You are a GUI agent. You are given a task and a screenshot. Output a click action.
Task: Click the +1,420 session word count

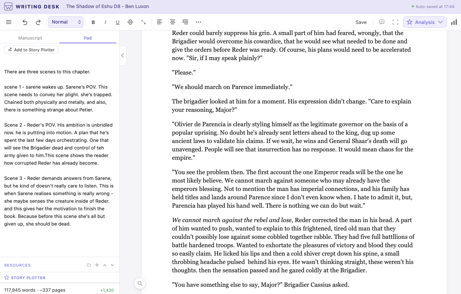[107, 290]
